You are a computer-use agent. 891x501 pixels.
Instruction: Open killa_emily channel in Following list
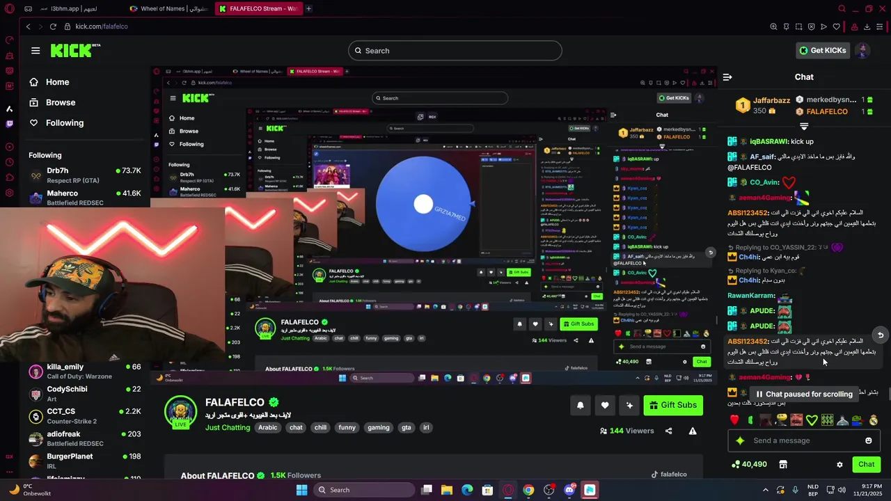click(84, 372)
